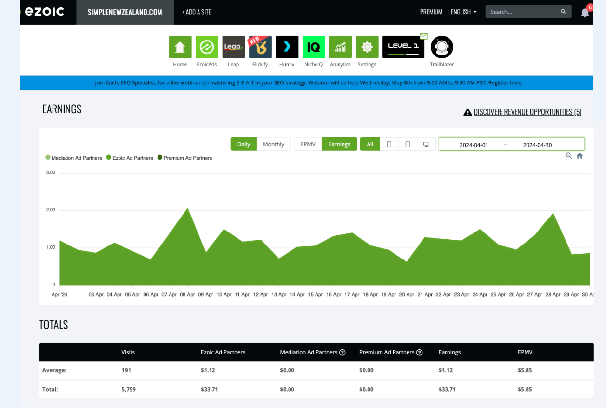Viewport: 606px width, 409px height.
Task: Filter chart by tablet device icon
Action: click(408, 144)
